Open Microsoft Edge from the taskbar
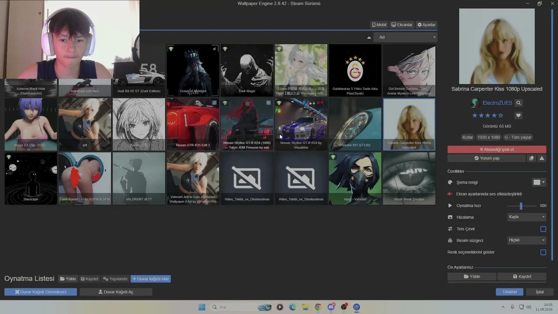The image size is (558, 314). point(293,307)
